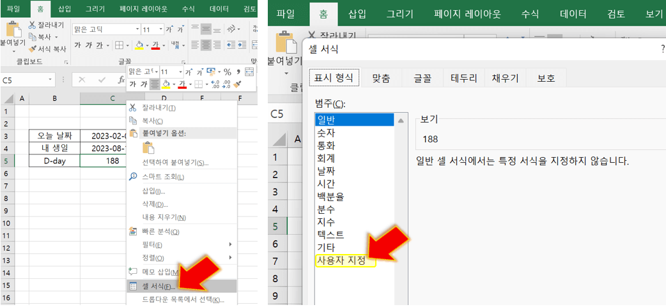The height and width of the screenshot is (307, 666).
Task: Choose Paste Special (선택하여 붙여넣기) in the context menu
Action: 182,163
